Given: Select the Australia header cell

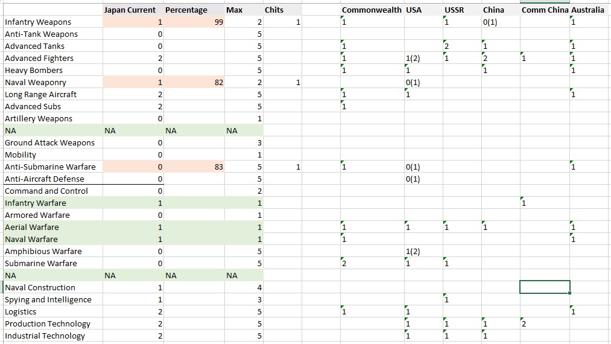Looking at the screenshot, I should point(589,10).
